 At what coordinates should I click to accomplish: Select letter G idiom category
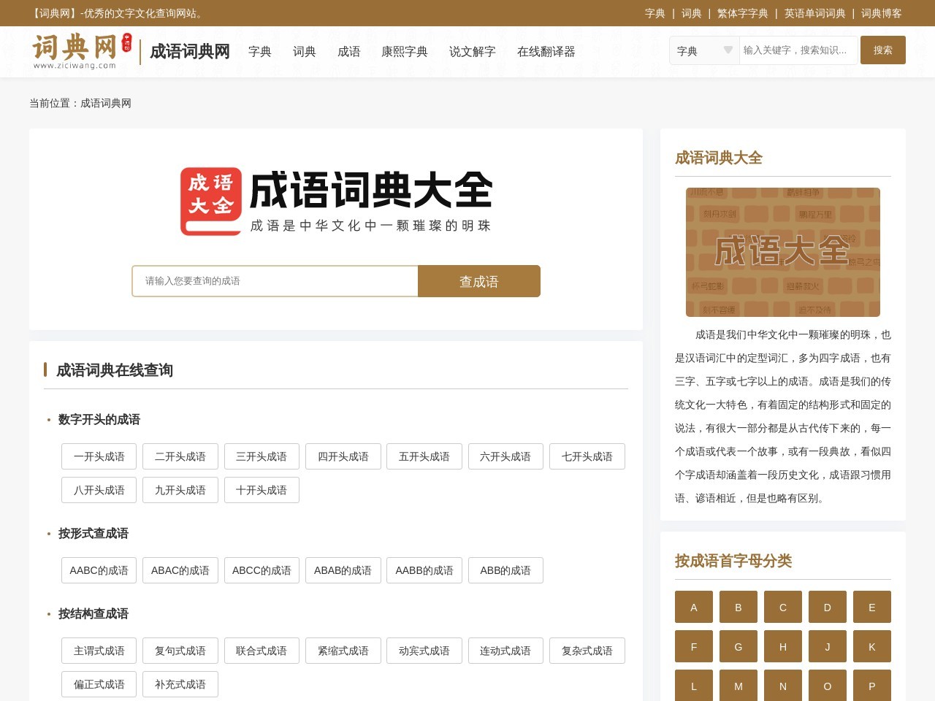coord(739,646)
